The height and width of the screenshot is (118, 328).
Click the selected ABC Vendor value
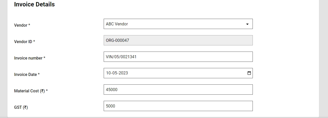(117, 24)
